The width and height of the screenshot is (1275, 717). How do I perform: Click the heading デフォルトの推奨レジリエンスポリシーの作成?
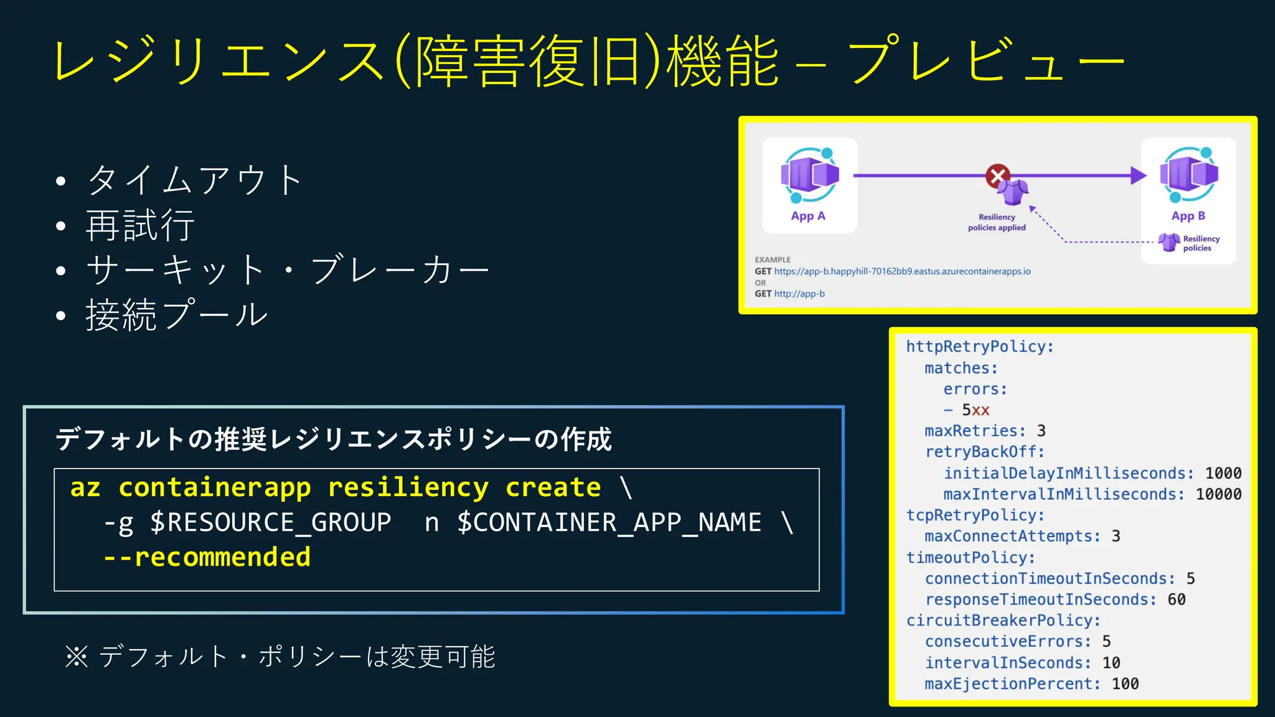tap(334, 439)
